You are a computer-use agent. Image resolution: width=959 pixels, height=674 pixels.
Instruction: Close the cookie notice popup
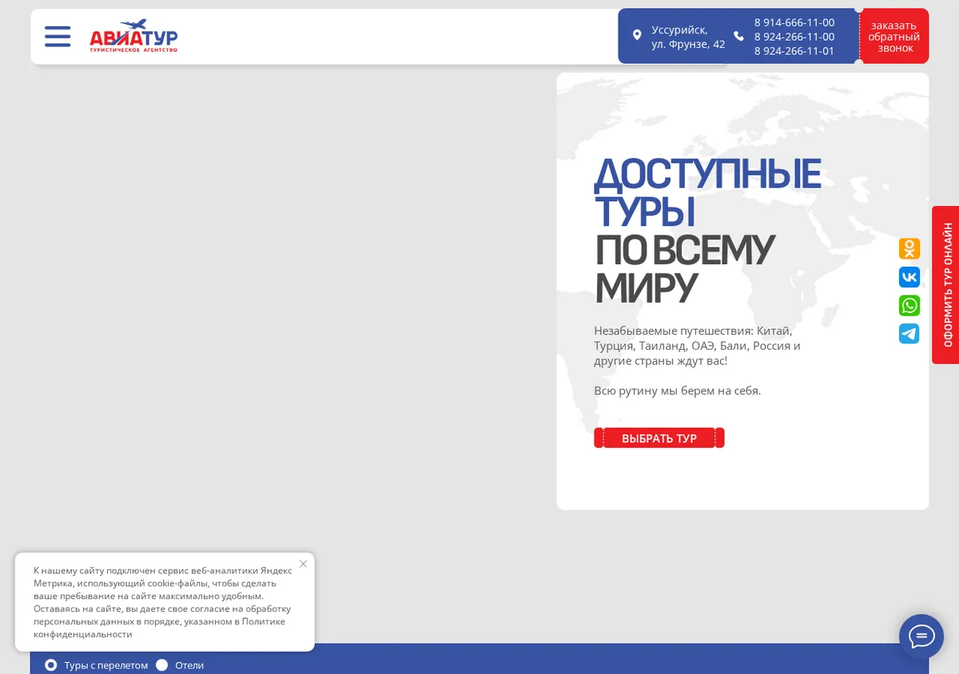[303, 564]
